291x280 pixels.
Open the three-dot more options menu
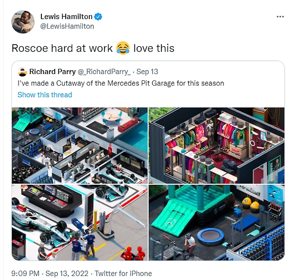pyautogui.click(x=280, y=17)
